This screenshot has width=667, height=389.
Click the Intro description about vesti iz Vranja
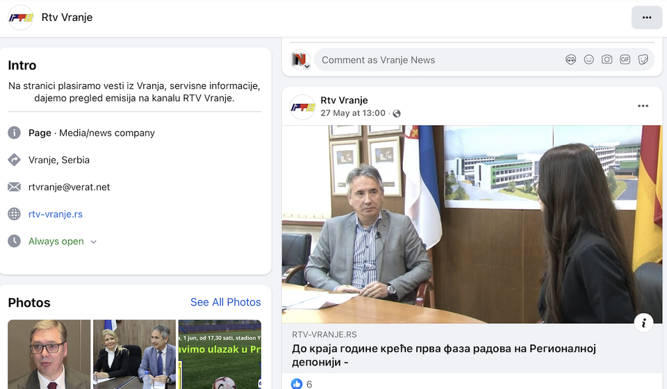tap(134, 92)
